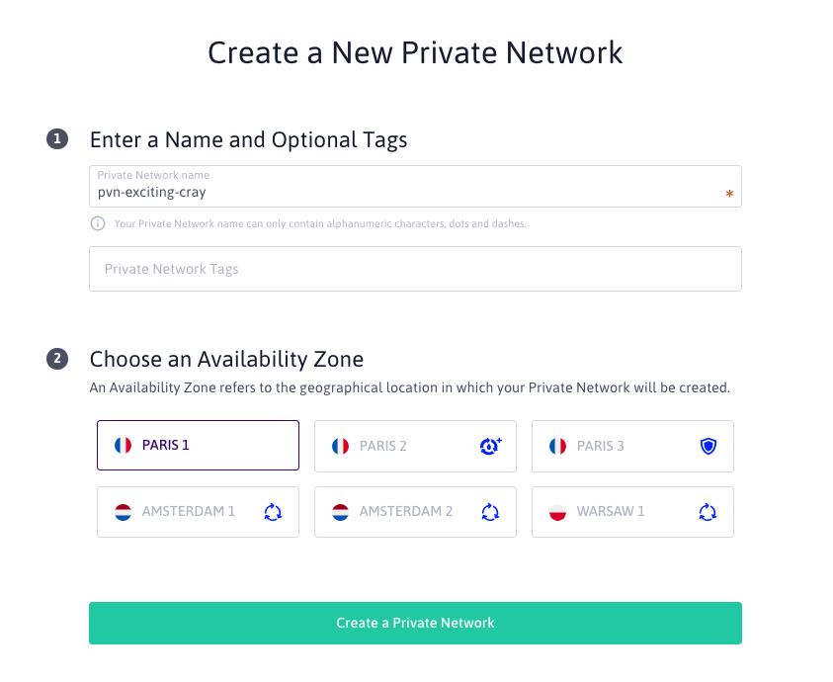Click the recycle icon on Amsterdam 1
Screen dimensions: 833x682
pyautogui.click(x=273, y=512)
